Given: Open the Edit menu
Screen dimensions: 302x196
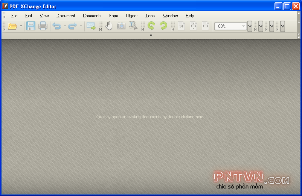Looking at the screenshot, I should click(29, 16).
